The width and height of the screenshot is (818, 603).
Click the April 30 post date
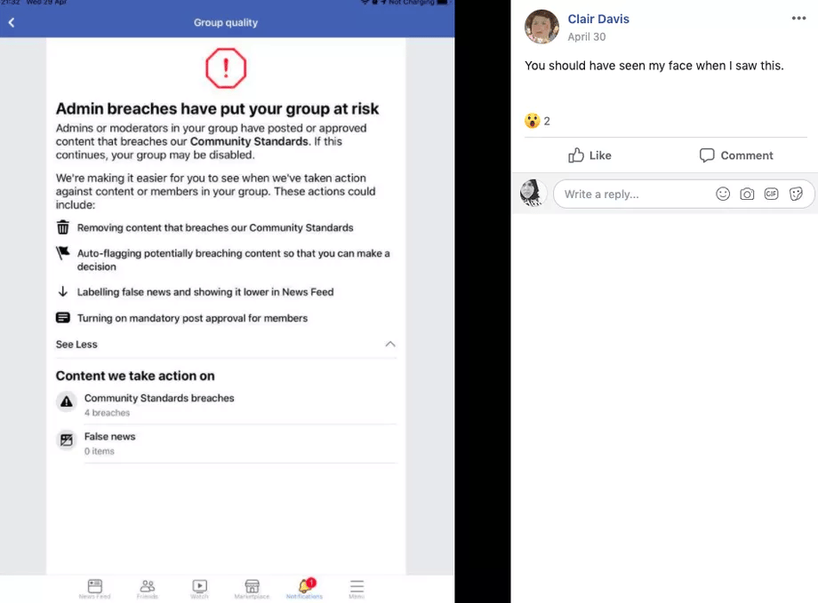click(x=586, y=37)
